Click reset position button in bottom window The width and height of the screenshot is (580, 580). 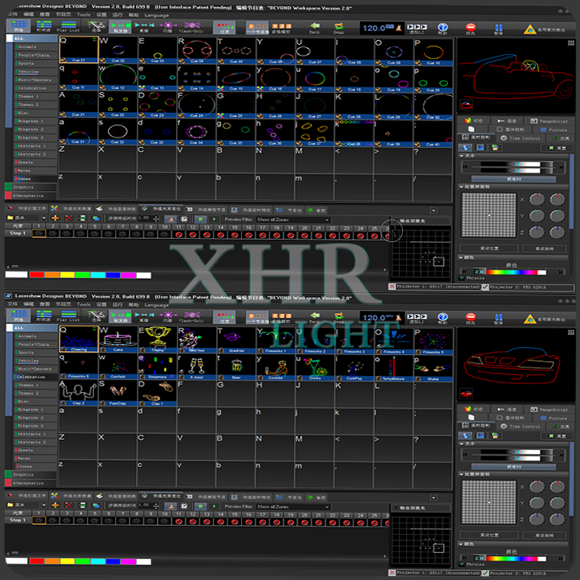point(489,535)
